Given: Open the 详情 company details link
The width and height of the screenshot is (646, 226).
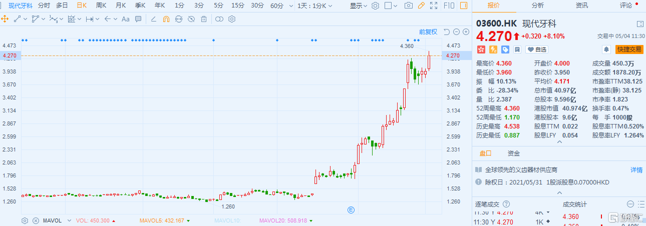Looking at the screenshot, I should (x=636, y=169).
